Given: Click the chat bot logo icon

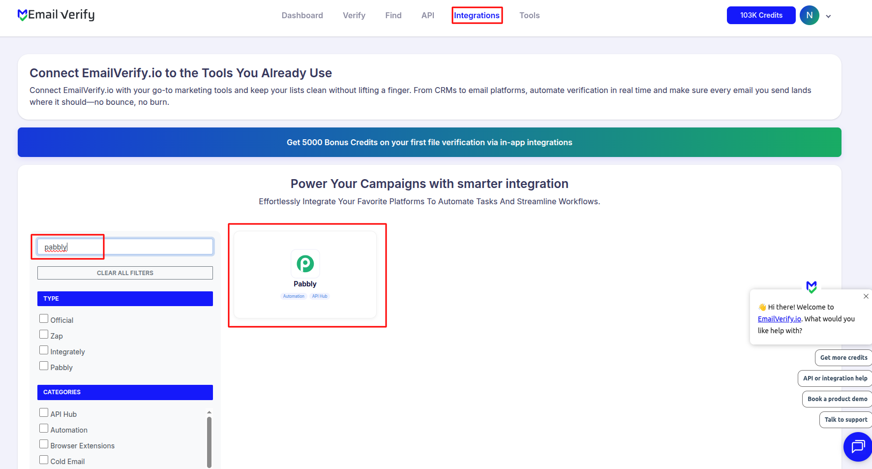Looking at the screenshot, I should pos(812,286).
